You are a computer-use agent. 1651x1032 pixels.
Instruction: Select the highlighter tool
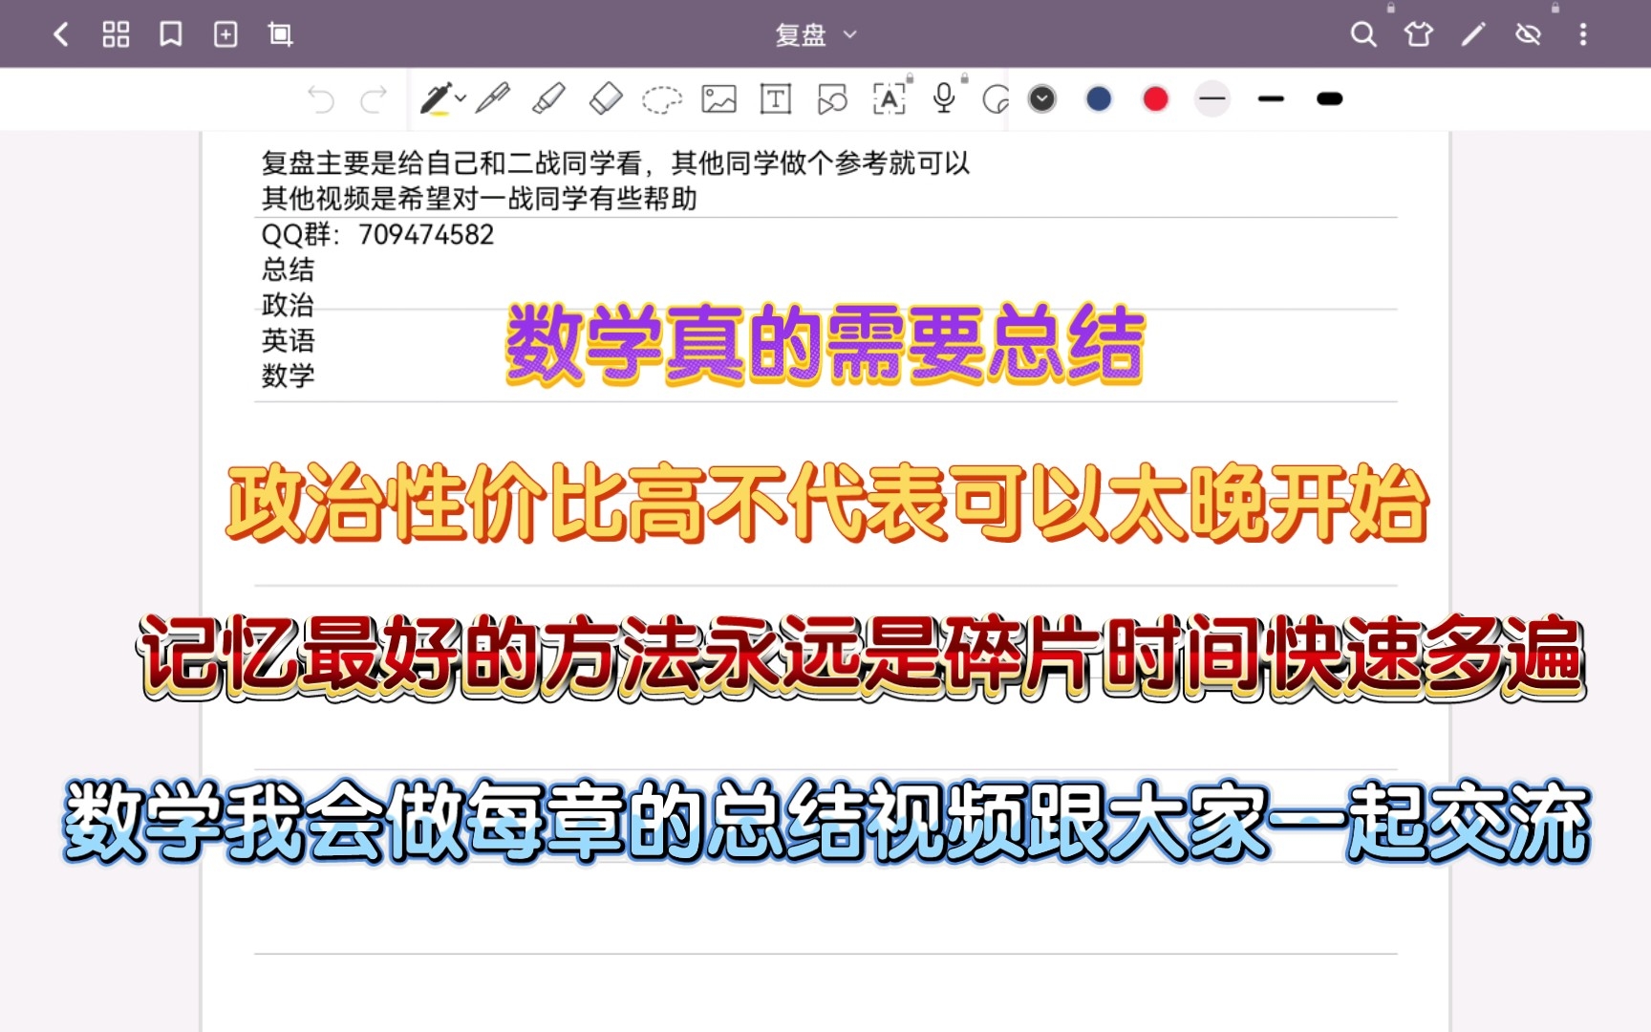pos(548,99)
